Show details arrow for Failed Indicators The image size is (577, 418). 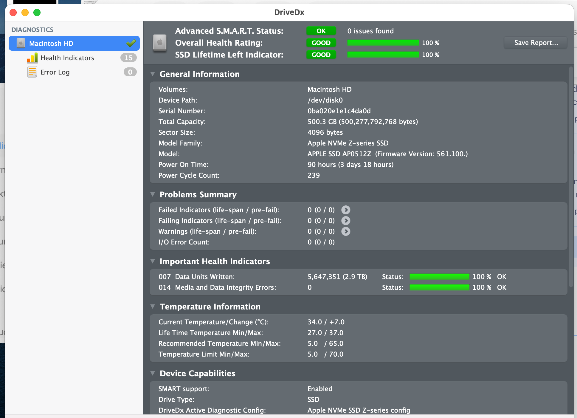coord(346,210)
